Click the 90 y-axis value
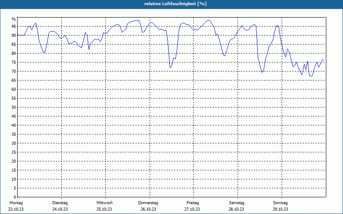Screen dimensions: 343x214 (x=14, y=36)
